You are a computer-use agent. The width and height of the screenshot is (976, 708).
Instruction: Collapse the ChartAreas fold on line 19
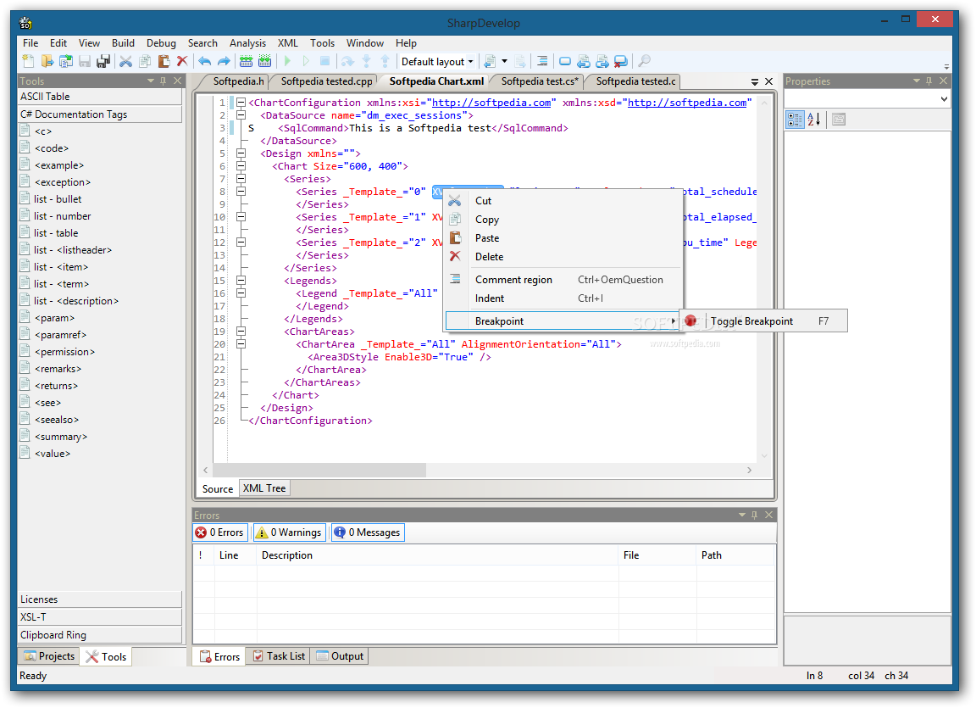241,332
